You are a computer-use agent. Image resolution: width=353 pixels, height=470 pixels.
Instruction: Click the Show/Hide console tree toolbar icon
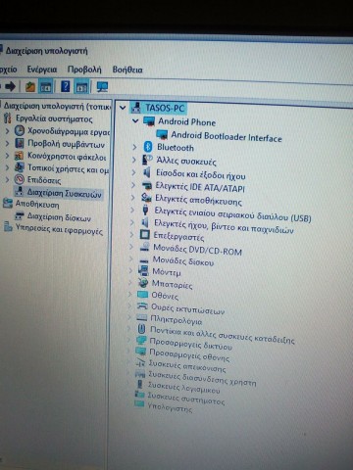click(46, 87)
